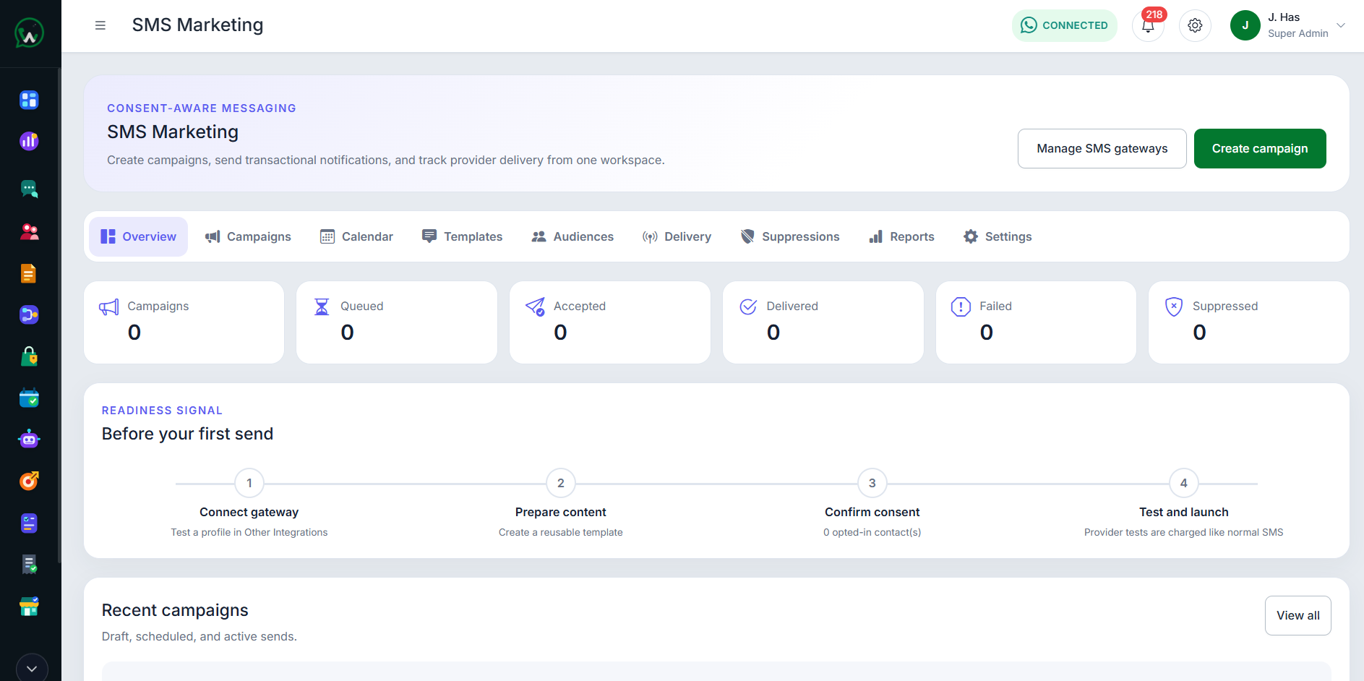Open the settings gear in header

pyautogui.click(x=1195, y=25)
